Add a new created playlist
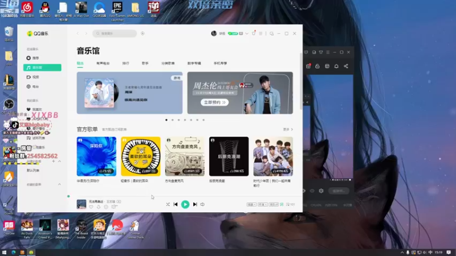The height and width of the screenshot is (256, 456). [54, 161]
